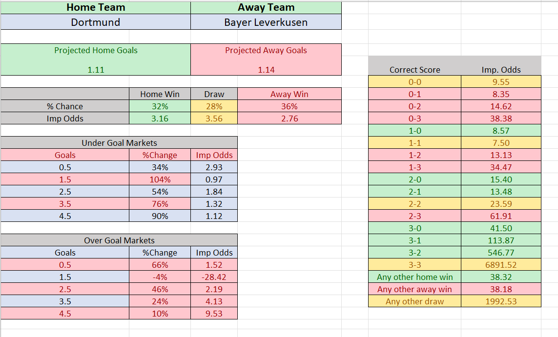Click the Projected Home Goals green cell

(96, 59)
